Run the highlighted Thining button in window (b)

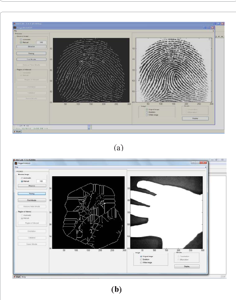tap(32, 194)
